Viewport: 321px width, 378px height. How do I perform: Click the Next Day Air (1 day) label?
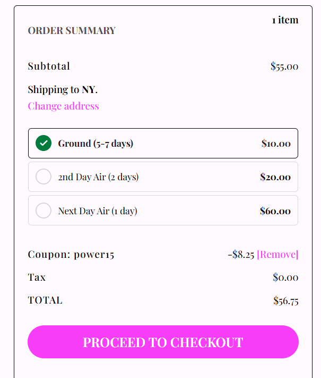(98, 211)
